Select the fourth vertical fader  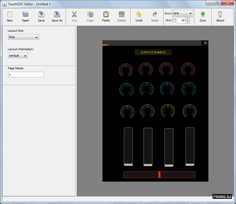coord(190,147)
